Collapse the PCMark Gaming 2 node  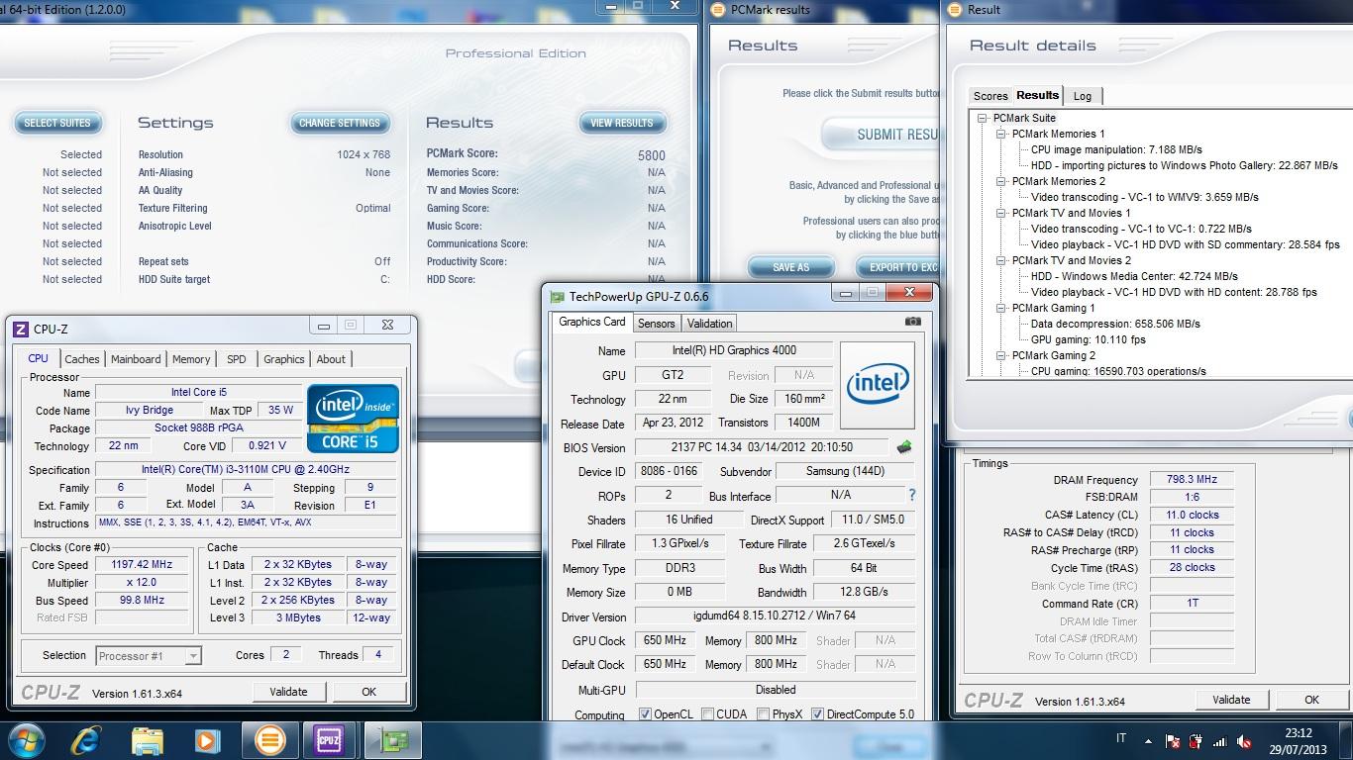[x=1001, y=355]
